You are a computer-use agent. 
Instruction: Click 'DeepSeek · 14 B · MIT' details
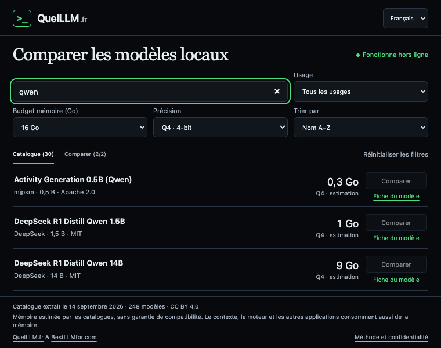pyautogui.click(x=47, y=275)
